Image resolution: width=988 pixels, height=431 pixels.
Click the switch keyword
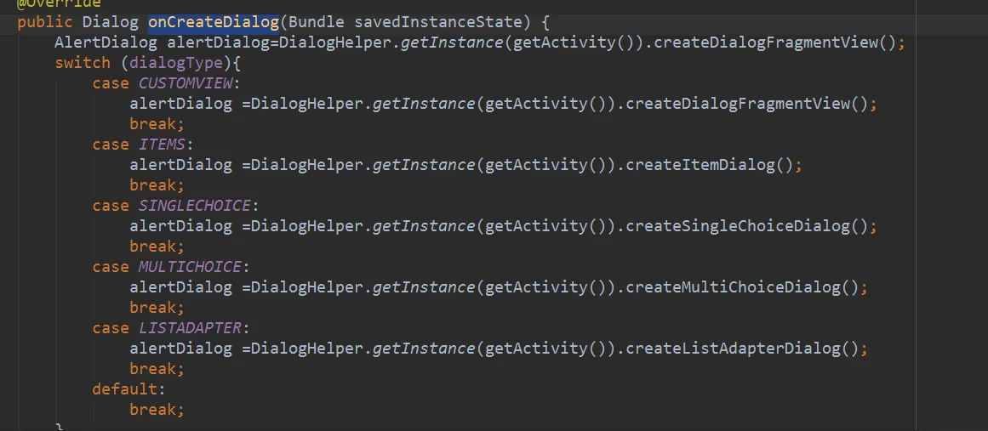83,63
